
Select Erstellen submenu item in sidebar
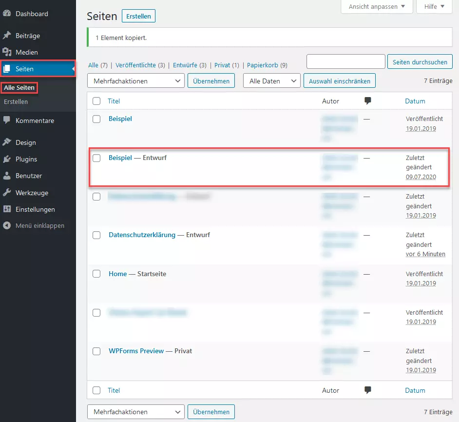click(x=16, y=101)
